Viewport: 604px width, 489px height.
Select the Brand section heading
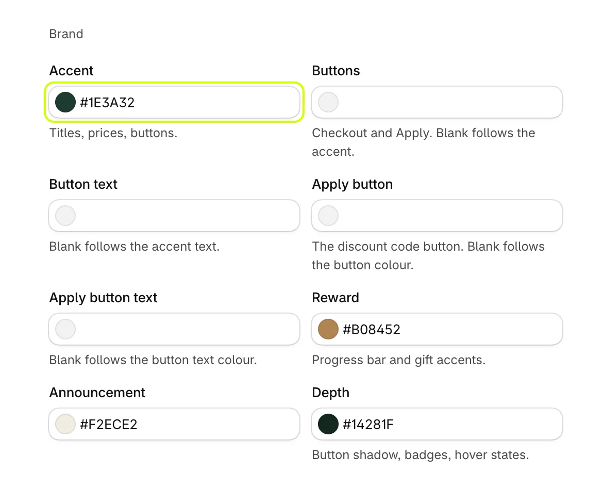[x=66, y=34]
